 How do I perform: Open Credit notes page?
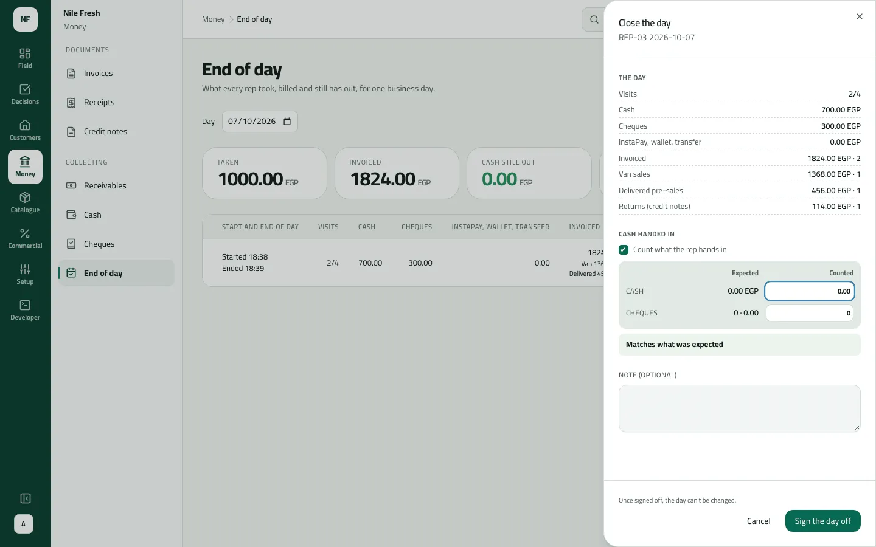(116, 132)
